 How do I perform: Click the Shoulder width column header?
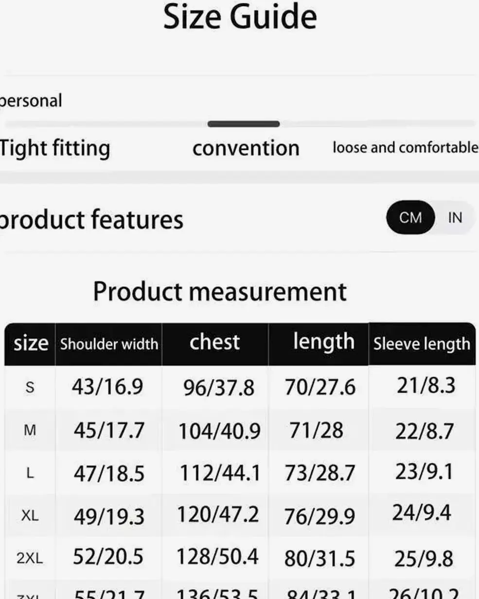(x=109, y=344)
